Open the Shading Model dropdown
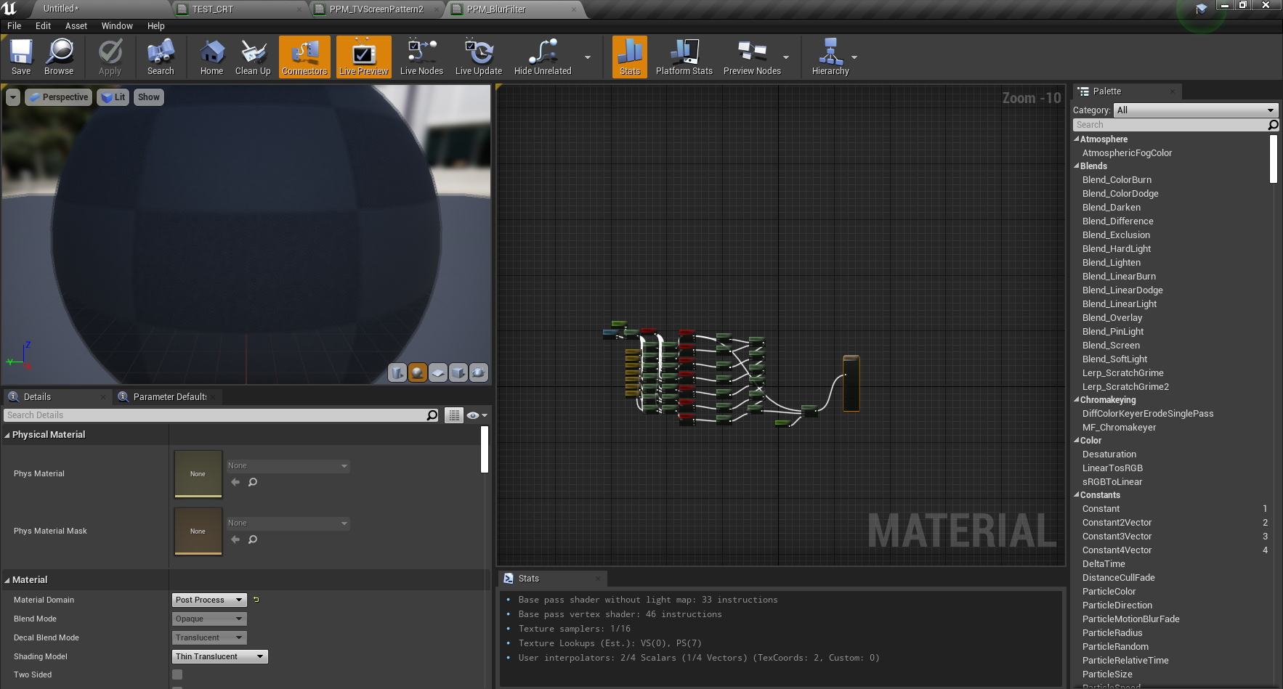The image size is (1283, 689). [219, 656]
